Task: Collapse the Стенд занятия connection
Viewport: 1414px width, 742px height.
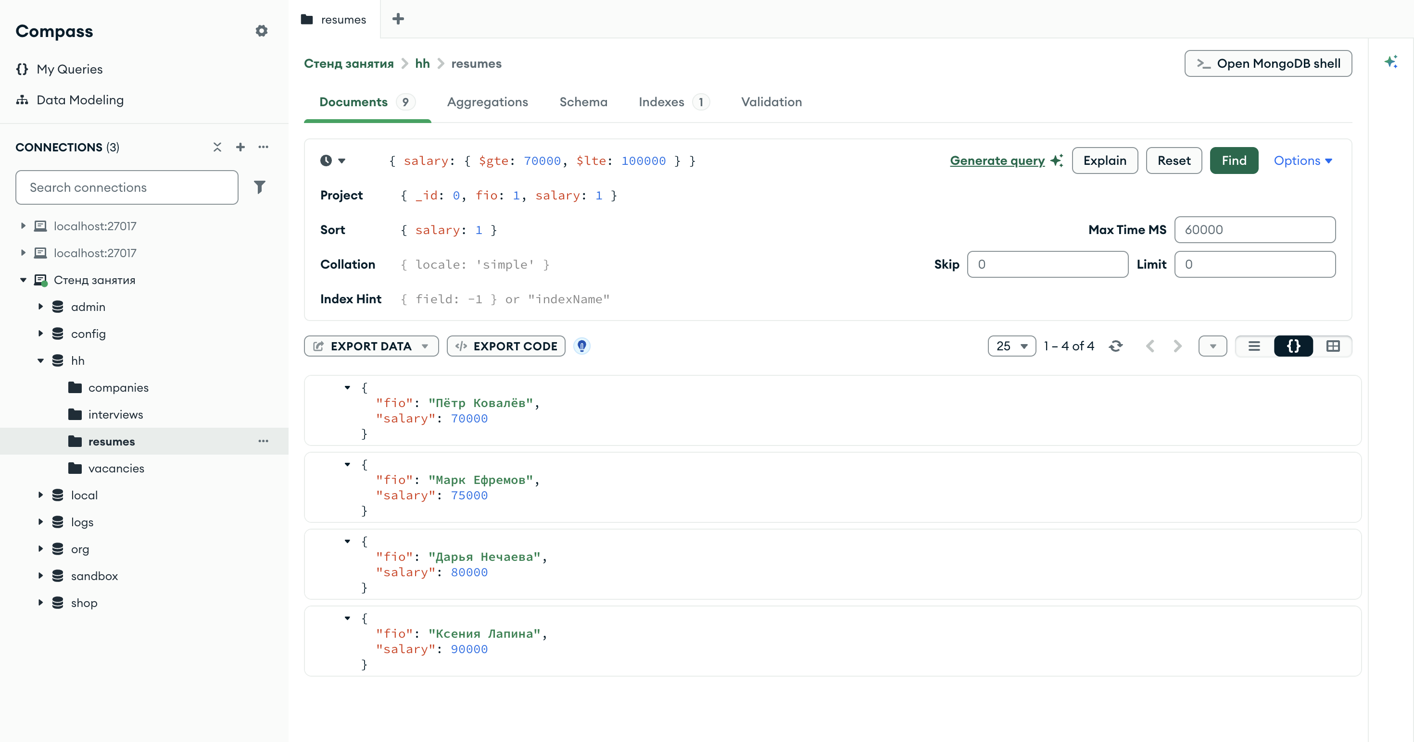Action: (23, 280)
